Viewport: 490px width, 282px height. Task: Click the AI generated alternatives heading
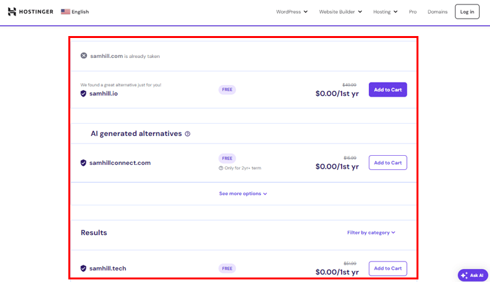(x=136, y=133)
